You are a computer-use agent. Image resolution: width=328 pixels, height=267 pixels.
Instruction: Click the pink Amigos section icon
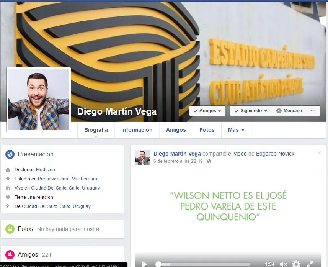[x=10, y=255]
